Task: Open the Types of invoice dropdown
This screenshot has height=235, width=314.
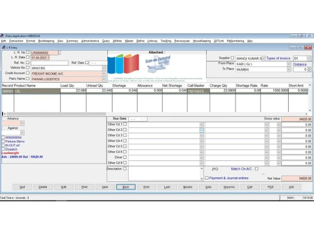Action: click(309, 58)
